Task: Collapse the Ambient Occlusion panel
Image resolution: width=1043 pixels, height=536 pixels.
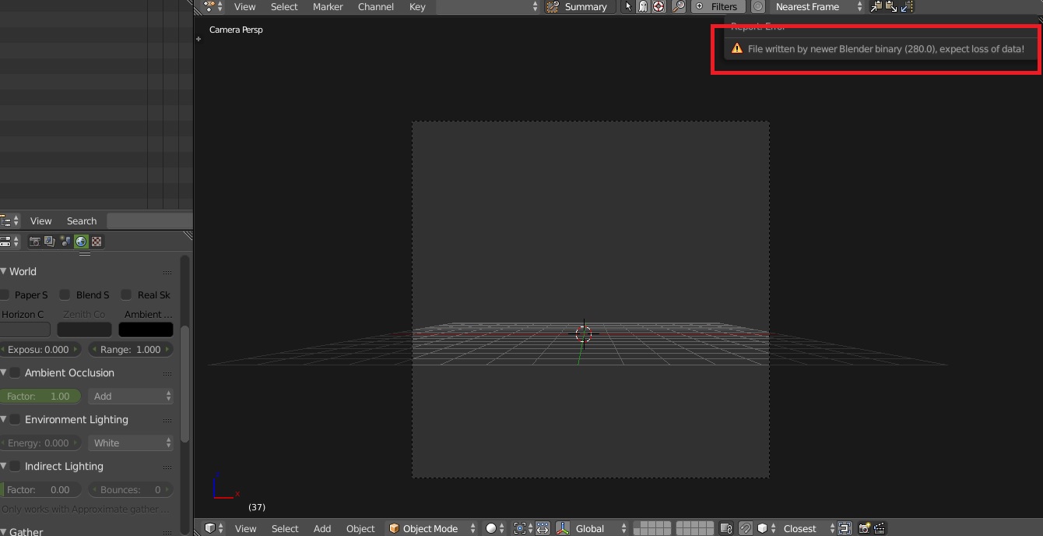Action: [4, 373]
